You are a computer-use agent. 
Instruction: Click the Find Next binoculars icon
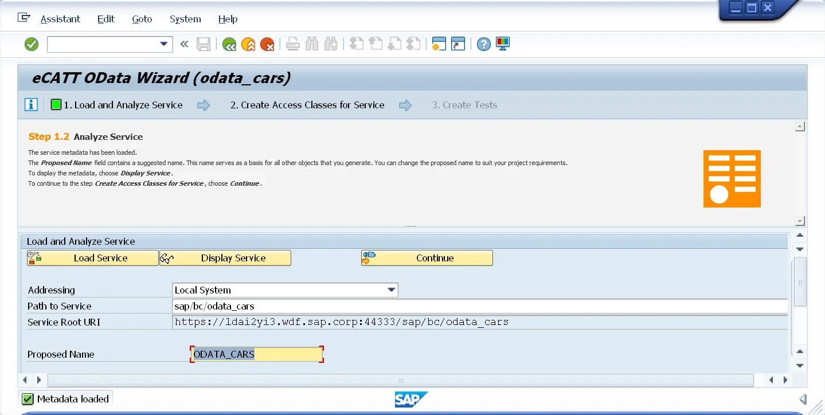pyautogui.click(x=331, y=44)
